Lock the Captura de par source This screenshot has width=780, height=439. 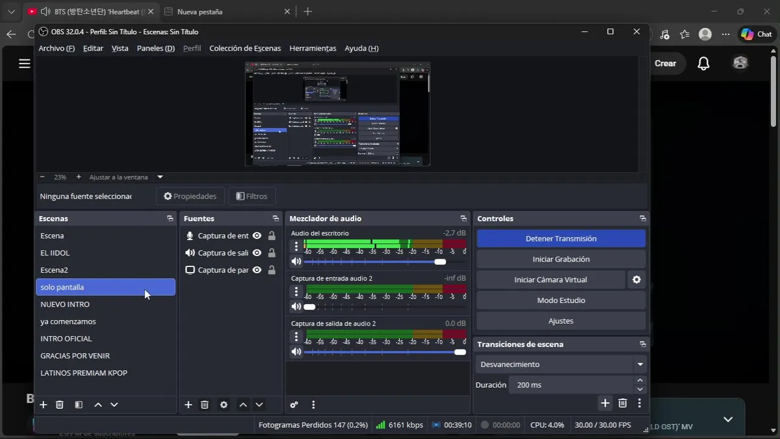coord(272,269)
